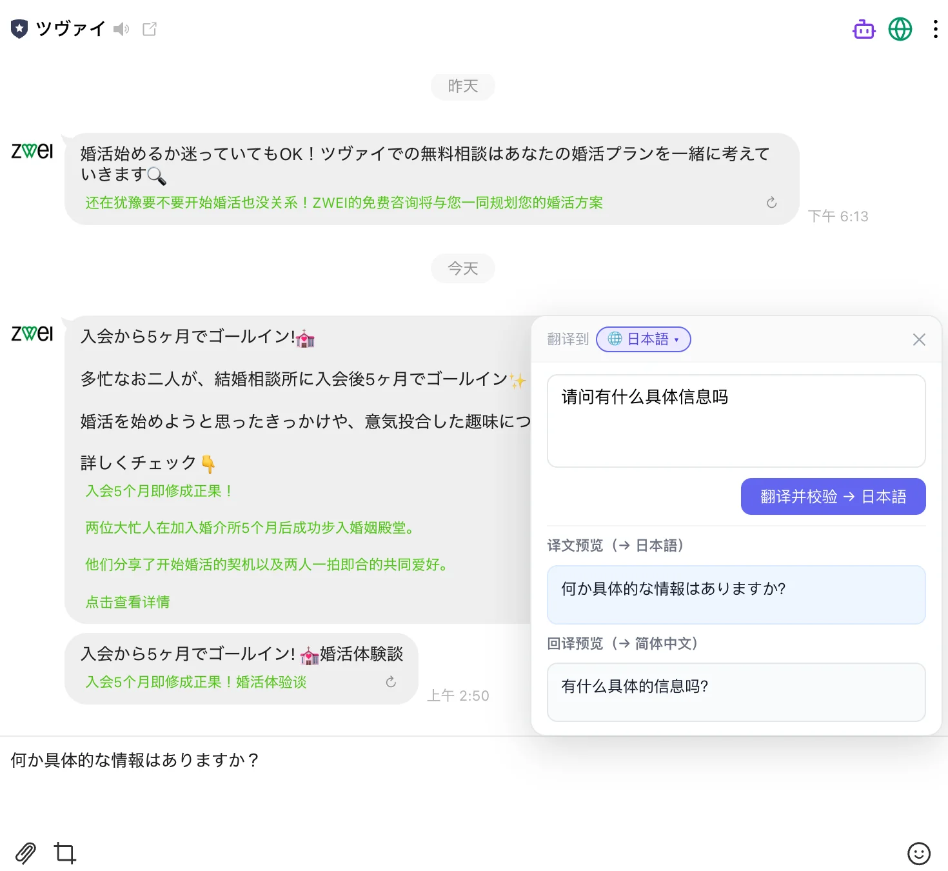Retranslate the 婚活体験談 message with refresh icon

[x=391, y=682]
